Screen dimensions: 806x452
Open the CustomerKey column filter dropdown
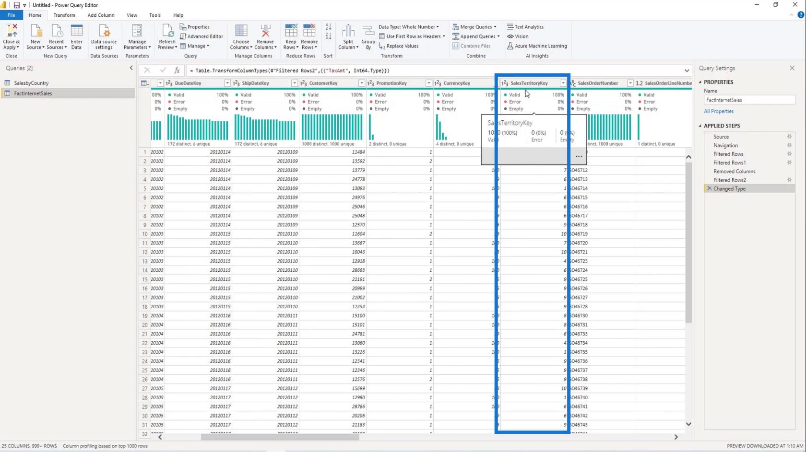[362, 83]
